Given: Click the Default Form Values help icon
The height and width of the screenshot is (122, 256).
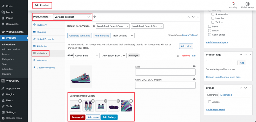Looking at the screenshot, I should pos(94,26).
